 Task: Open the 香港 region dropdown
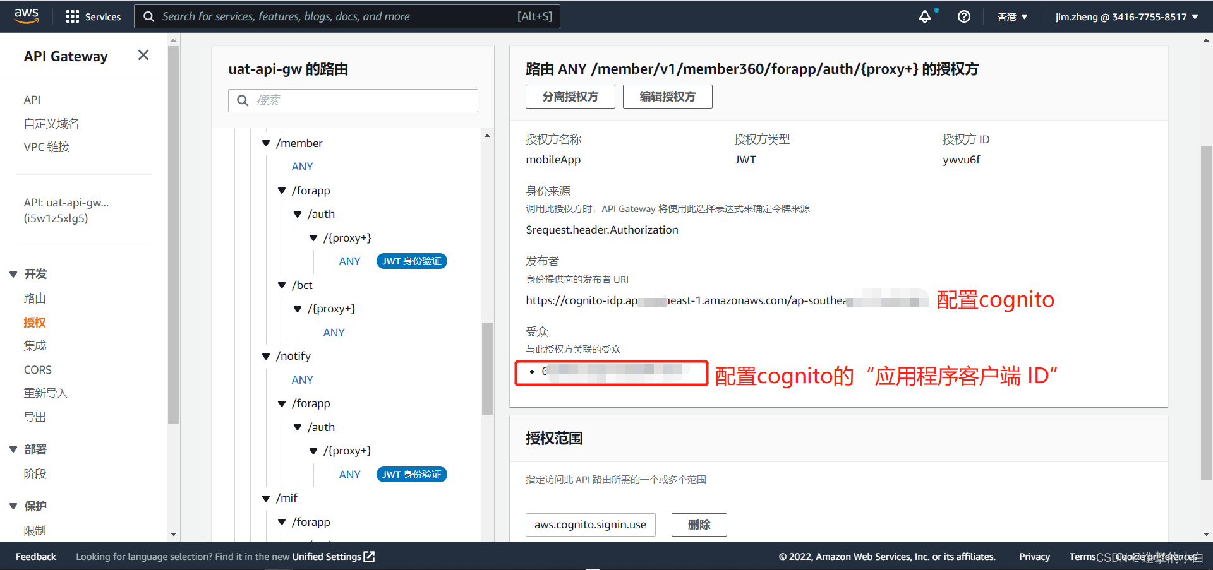[1012, 17]
